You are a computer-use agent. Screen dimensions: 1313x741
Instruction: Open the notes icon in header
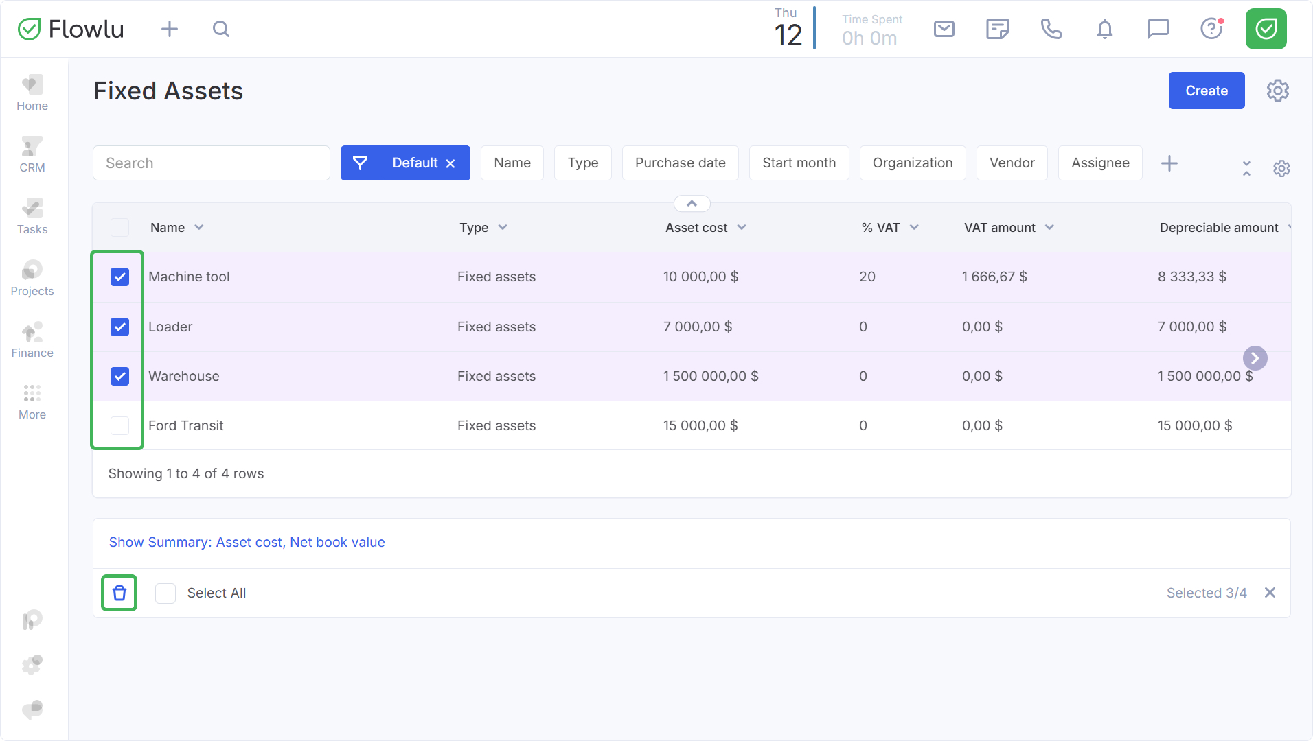(x=997, y=29)
